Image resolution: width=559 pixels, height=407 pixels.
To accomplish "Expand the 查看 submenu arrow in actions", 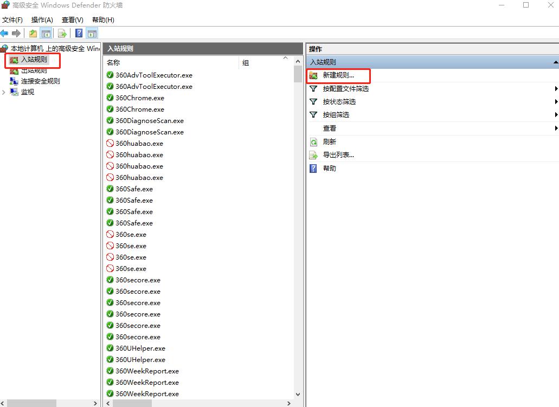I will pyautogui.click(x=556, y=128).
